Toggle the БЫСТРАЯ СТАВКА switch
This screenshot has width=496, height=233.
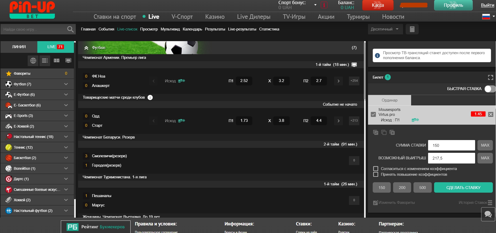(490, 89)
